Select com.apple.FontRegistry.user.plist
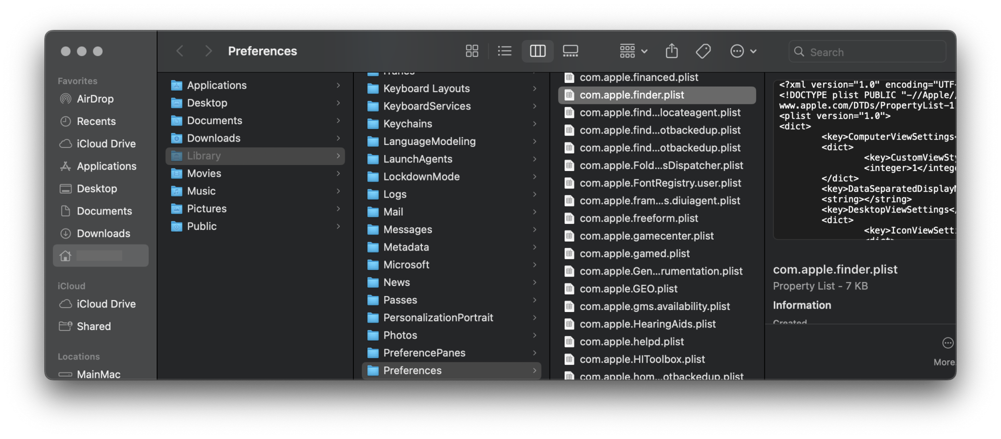Screen dimensions: 1001x439 pyautogui.click(x=657, y=183)
